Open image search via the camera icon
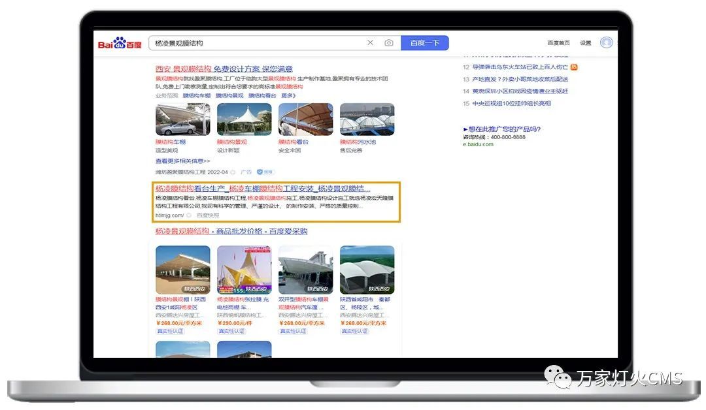This screenshot has width=706, height=410. [x=389, y=43]
